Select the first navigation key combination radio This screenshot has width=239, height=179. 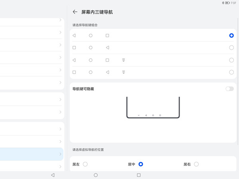[x=231, y=35]
